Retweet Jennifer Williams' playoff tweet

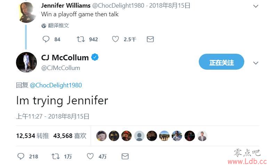click(81, 39)
